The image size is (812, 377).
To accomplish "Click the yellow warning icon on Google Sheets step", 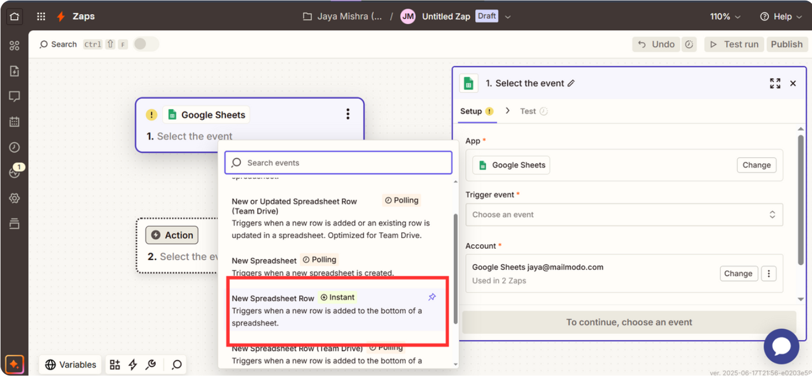I will (x=151, y=115).
